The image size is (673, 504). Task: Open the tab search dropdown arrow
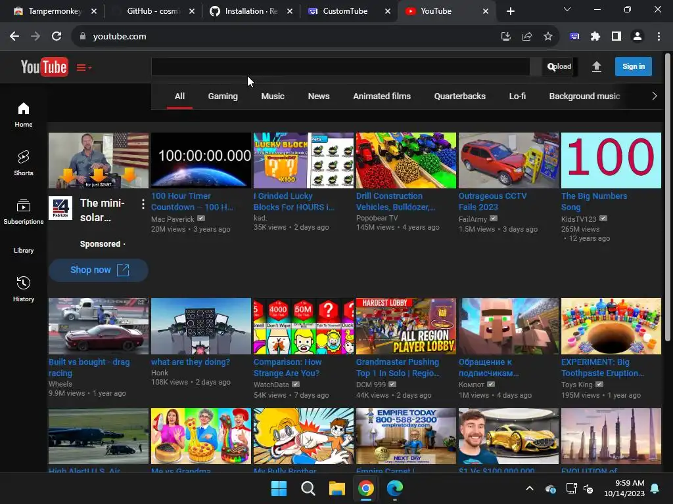pos(567,9)
